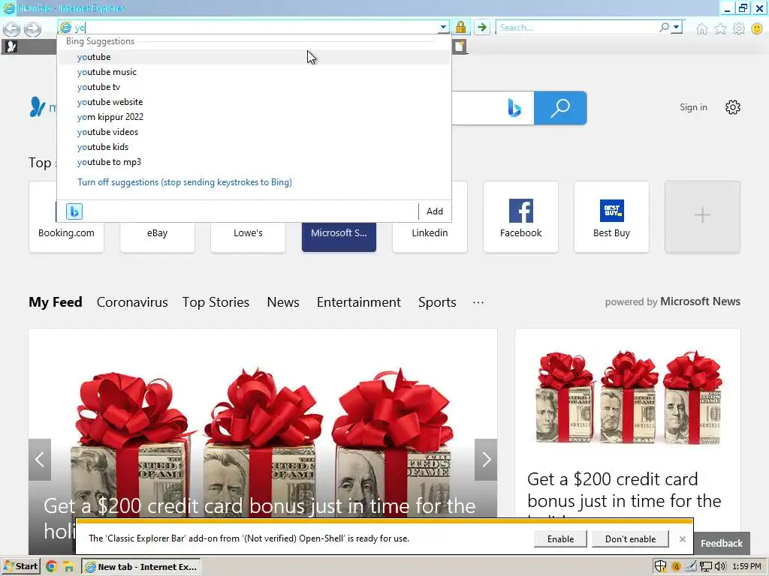Screen dimensions: 769x576
Task: Open the Home icon in toolbar
Action: tap(702, 29)
